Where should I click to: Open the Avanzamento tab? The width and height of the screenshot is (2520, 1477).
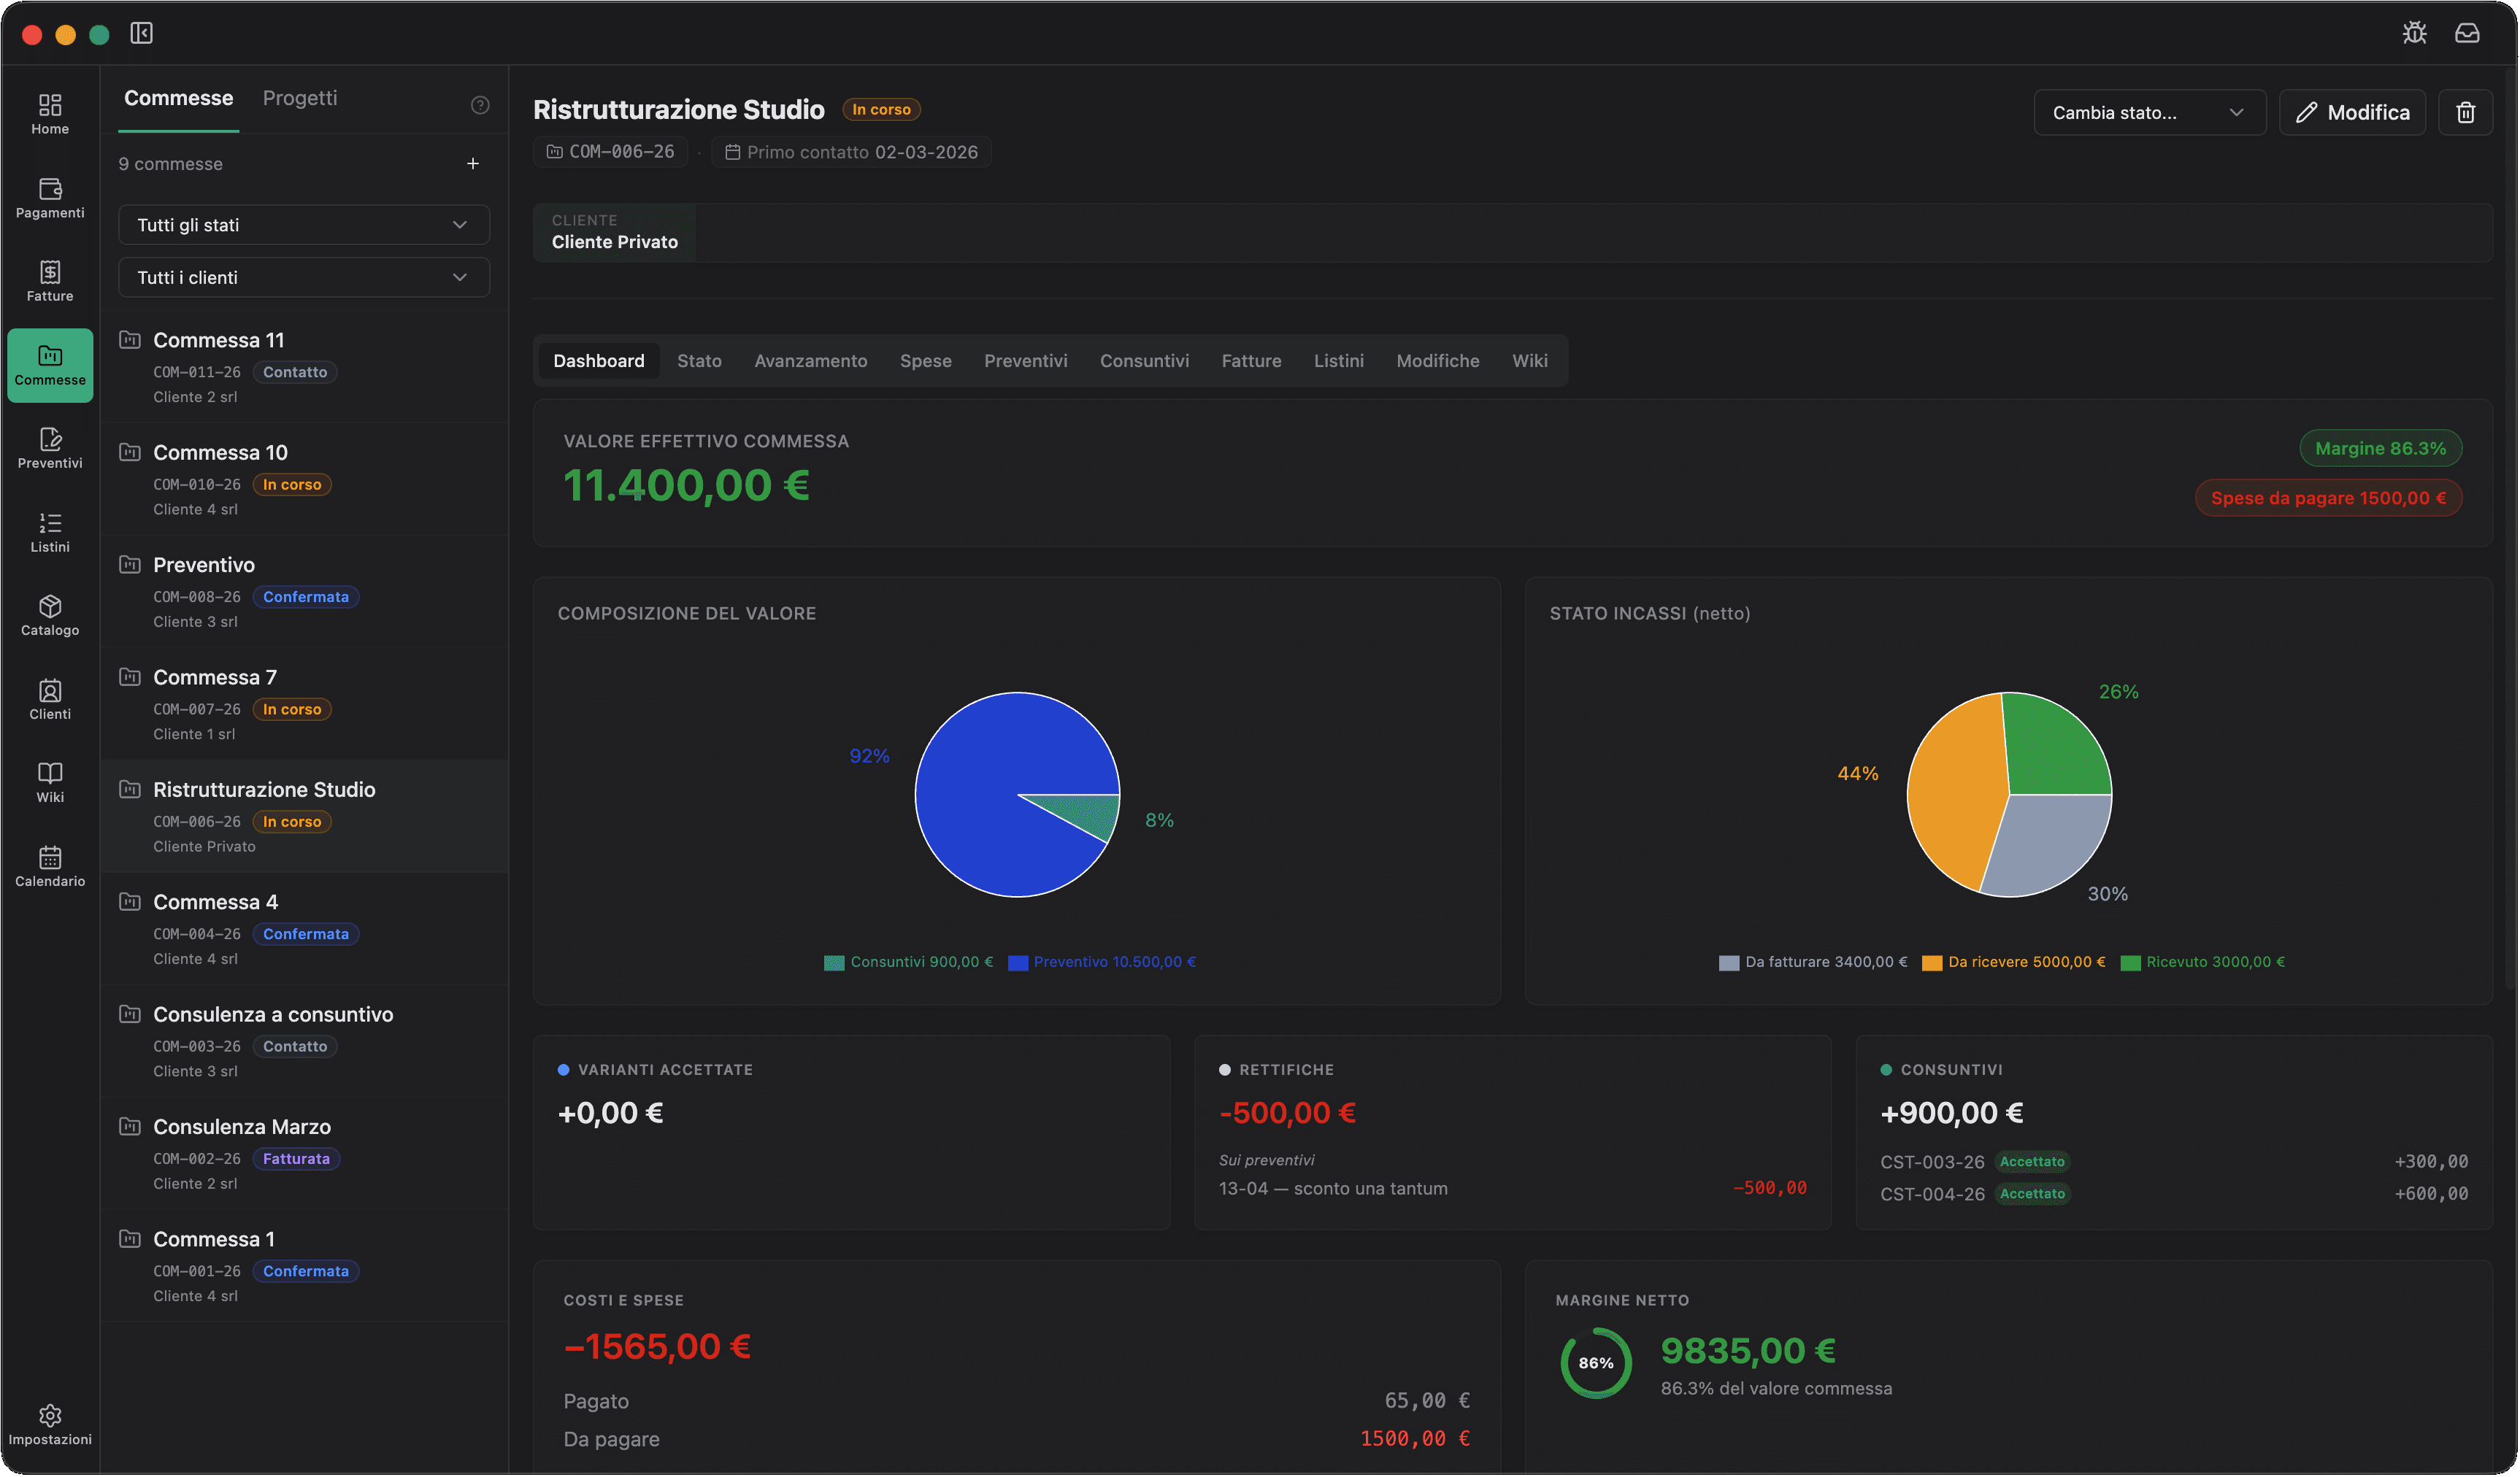coord(811,360)
